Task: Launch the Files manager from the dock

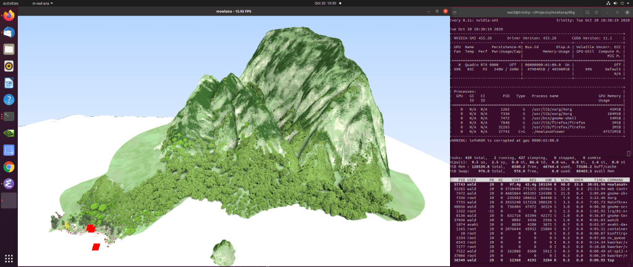Action: tap(9, 49)
